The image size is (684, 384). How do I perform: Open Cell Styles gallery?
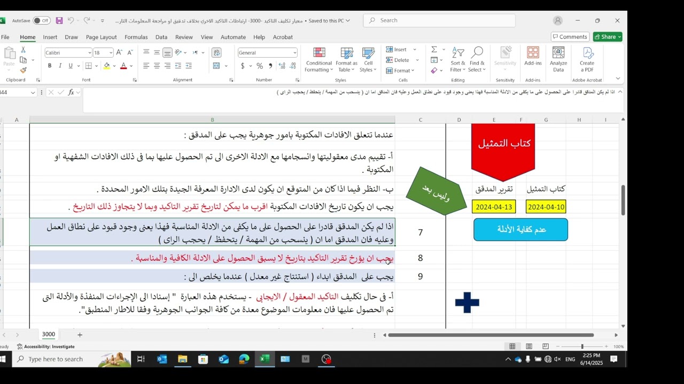(x=368, y=60)
